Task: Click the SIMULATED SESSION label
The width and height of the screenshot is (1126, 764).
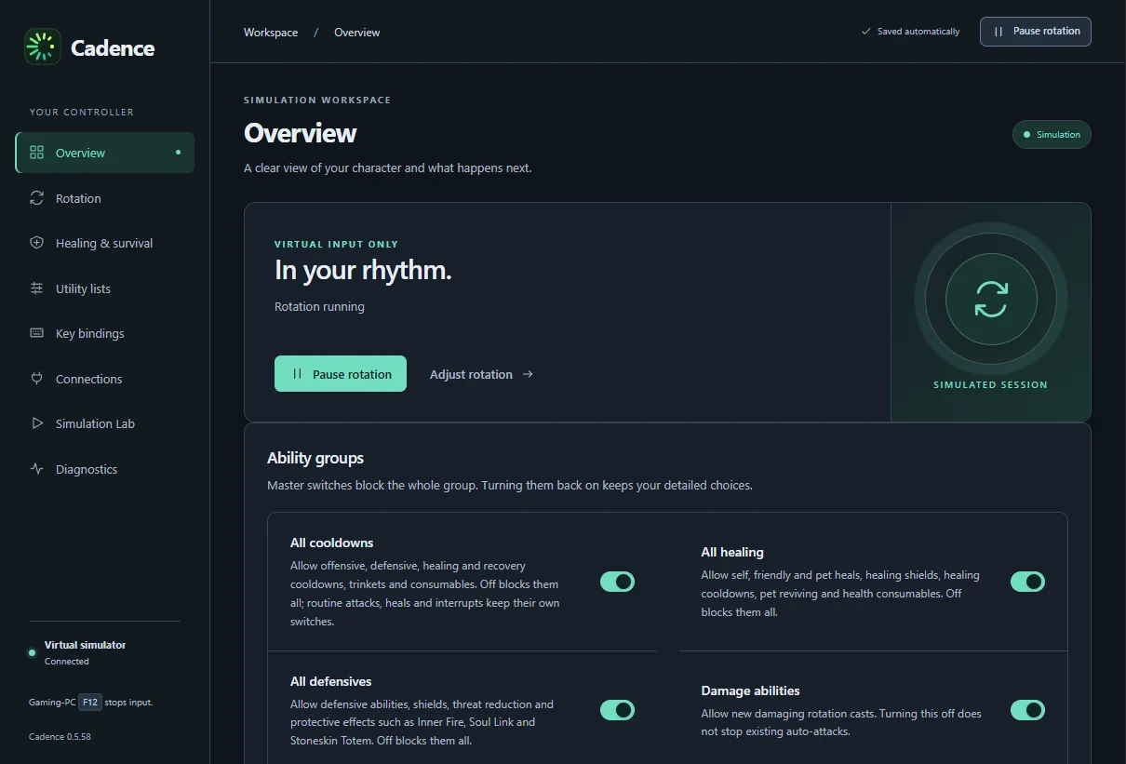Action: pyautogui.click(x=991, y=384)
